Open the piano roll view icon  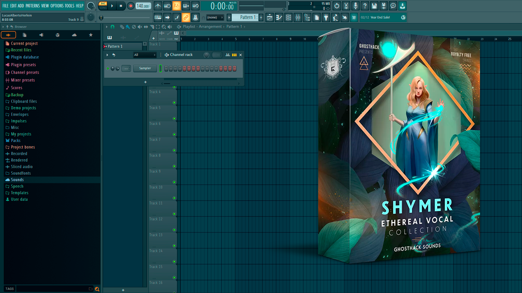(x=279, y=17)
